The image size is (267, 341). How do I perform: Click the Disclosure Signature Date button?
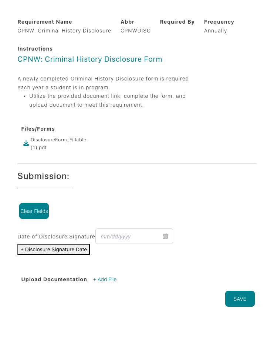tap(53, 249)
